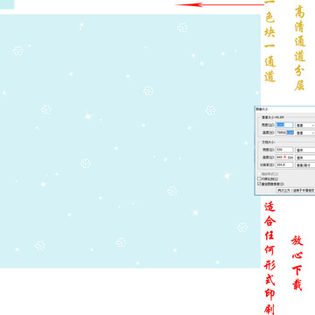Open the 两次立方 resample method dropdown

tap(296, 190)
